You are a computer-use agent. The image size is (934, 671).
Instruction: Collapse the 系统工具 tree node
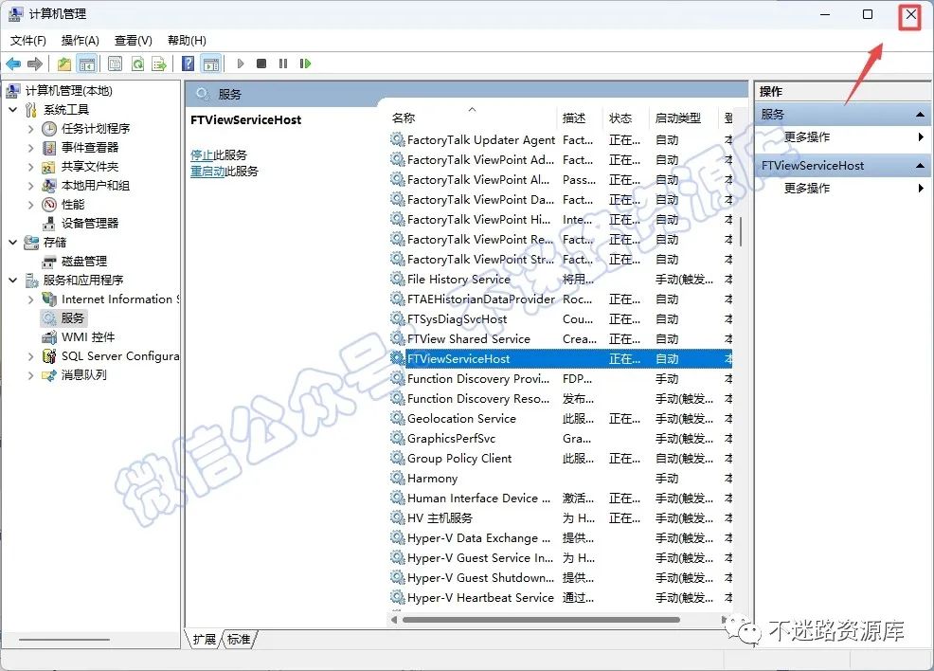pos(13,110)
